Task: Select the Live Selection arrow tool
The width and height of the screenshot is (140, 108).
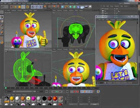Action: [x=12, y=7]
